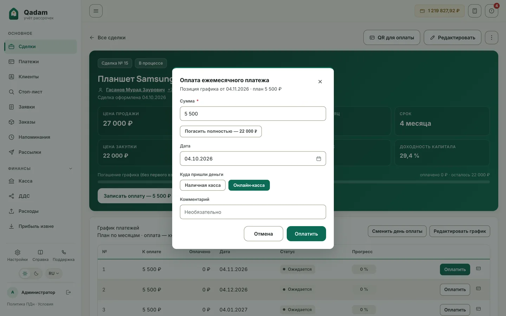506x316 pixels.
Task: Open the RU language dropdown
Action: tap(54, 274)
